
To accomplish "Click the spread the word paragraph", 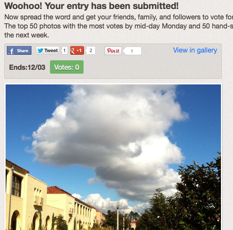I will pos(118,26).
